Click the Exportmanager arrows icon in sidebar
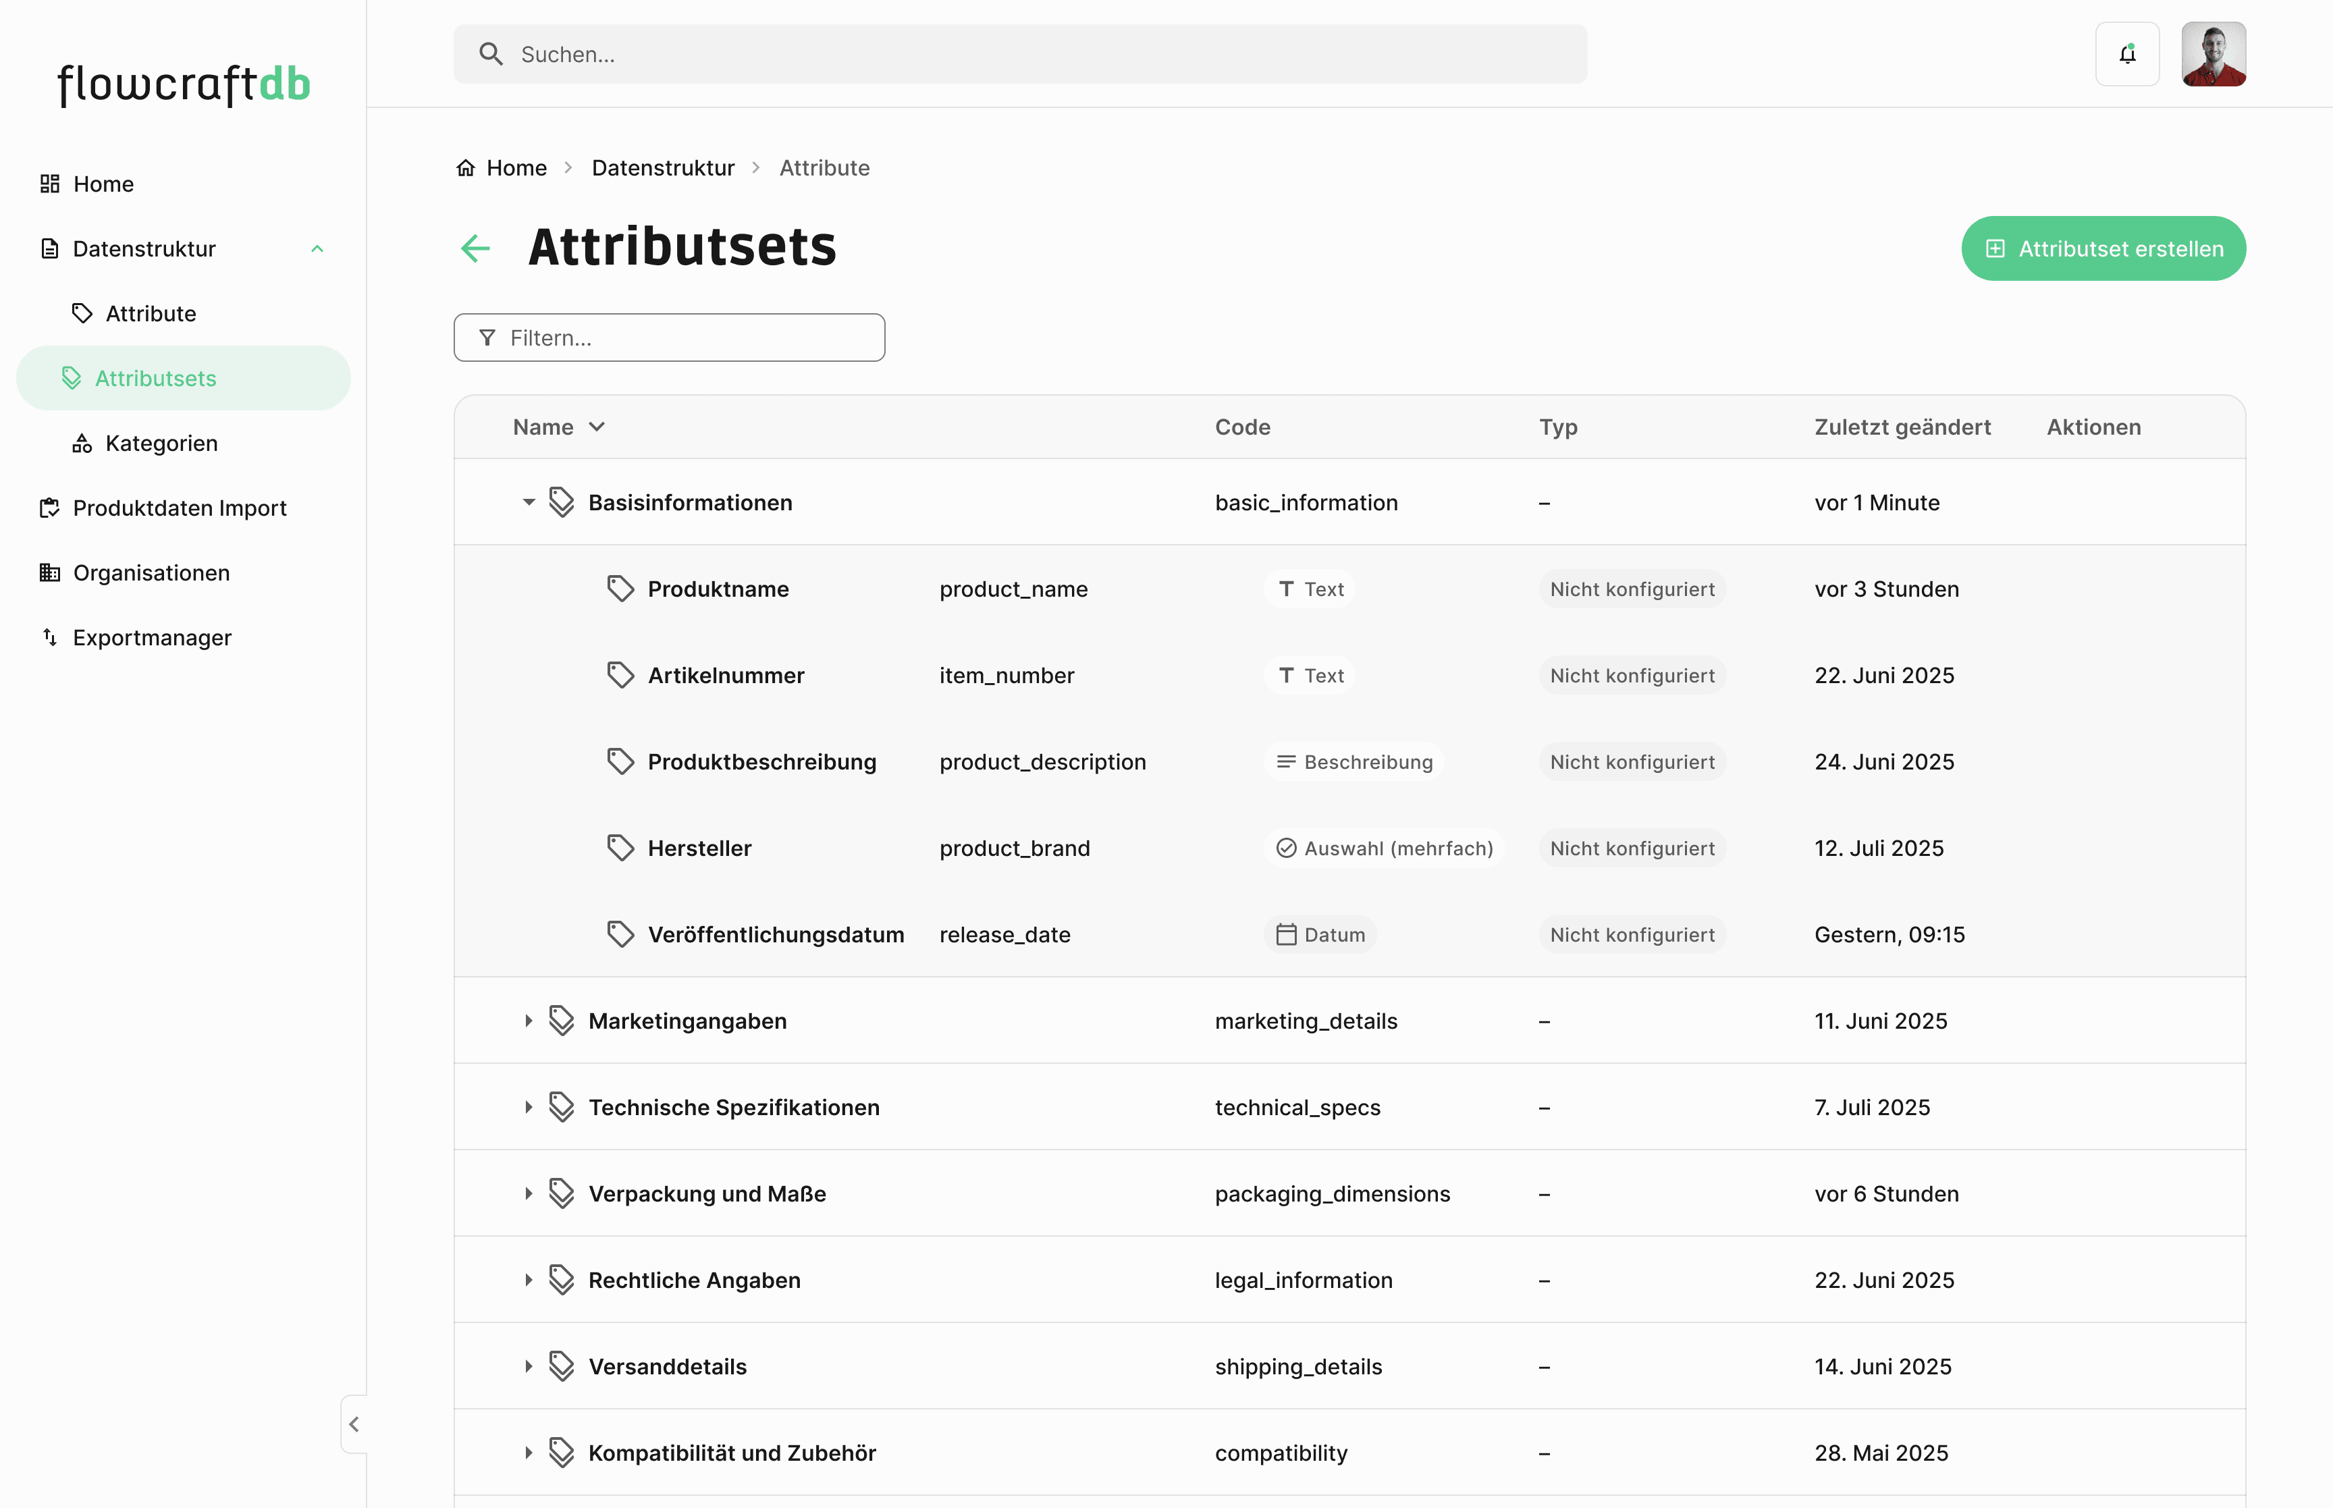The image size is (2333, 1508). click(50, 637)
